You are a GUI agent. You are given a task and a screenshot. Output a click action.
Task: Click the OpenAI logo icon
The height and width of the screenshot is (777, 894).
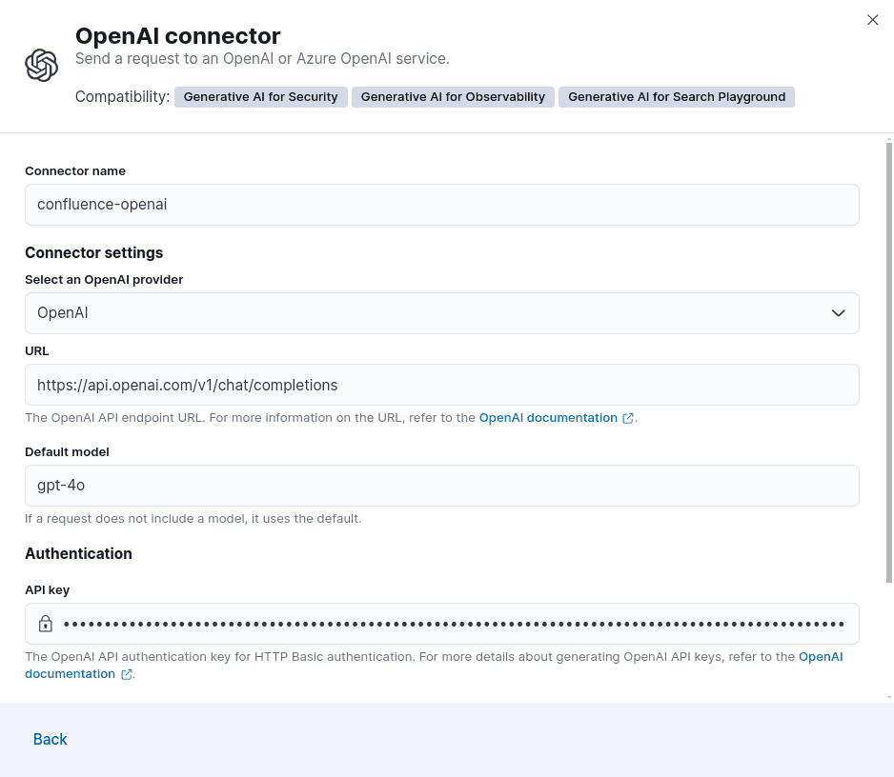[x=41, y=65]
